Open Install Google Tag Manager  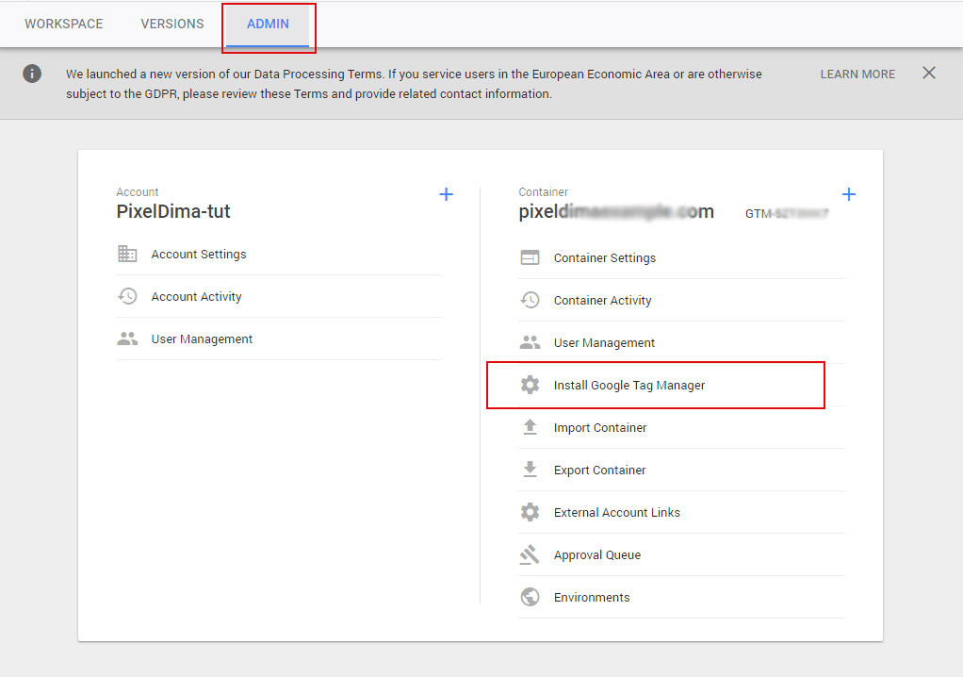click(629, 386)
